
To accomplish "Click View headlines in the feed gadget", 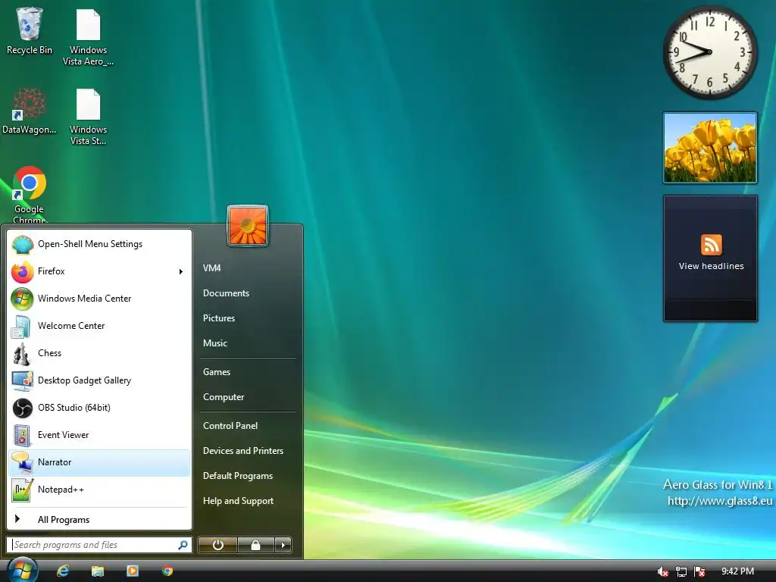I will [x=711, y=266].
